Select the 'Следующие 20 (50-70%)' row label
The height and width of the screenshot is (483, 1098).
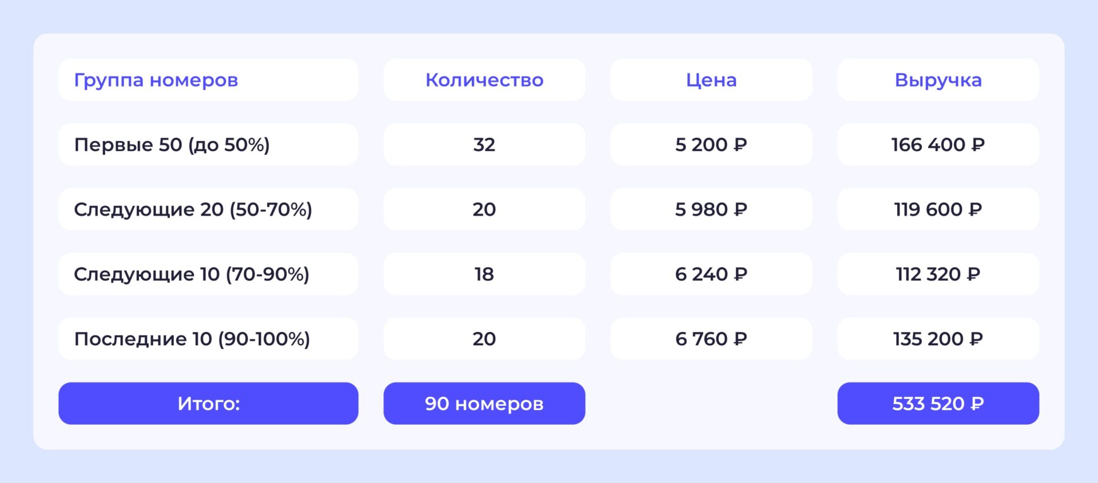click(208, 209)
